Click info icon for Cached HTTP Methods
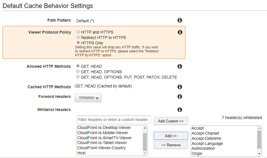The image size is (267, 158). click(179, 87)
